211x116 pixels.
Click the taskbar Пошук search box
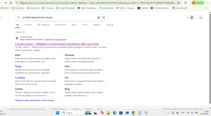[77, 113]
